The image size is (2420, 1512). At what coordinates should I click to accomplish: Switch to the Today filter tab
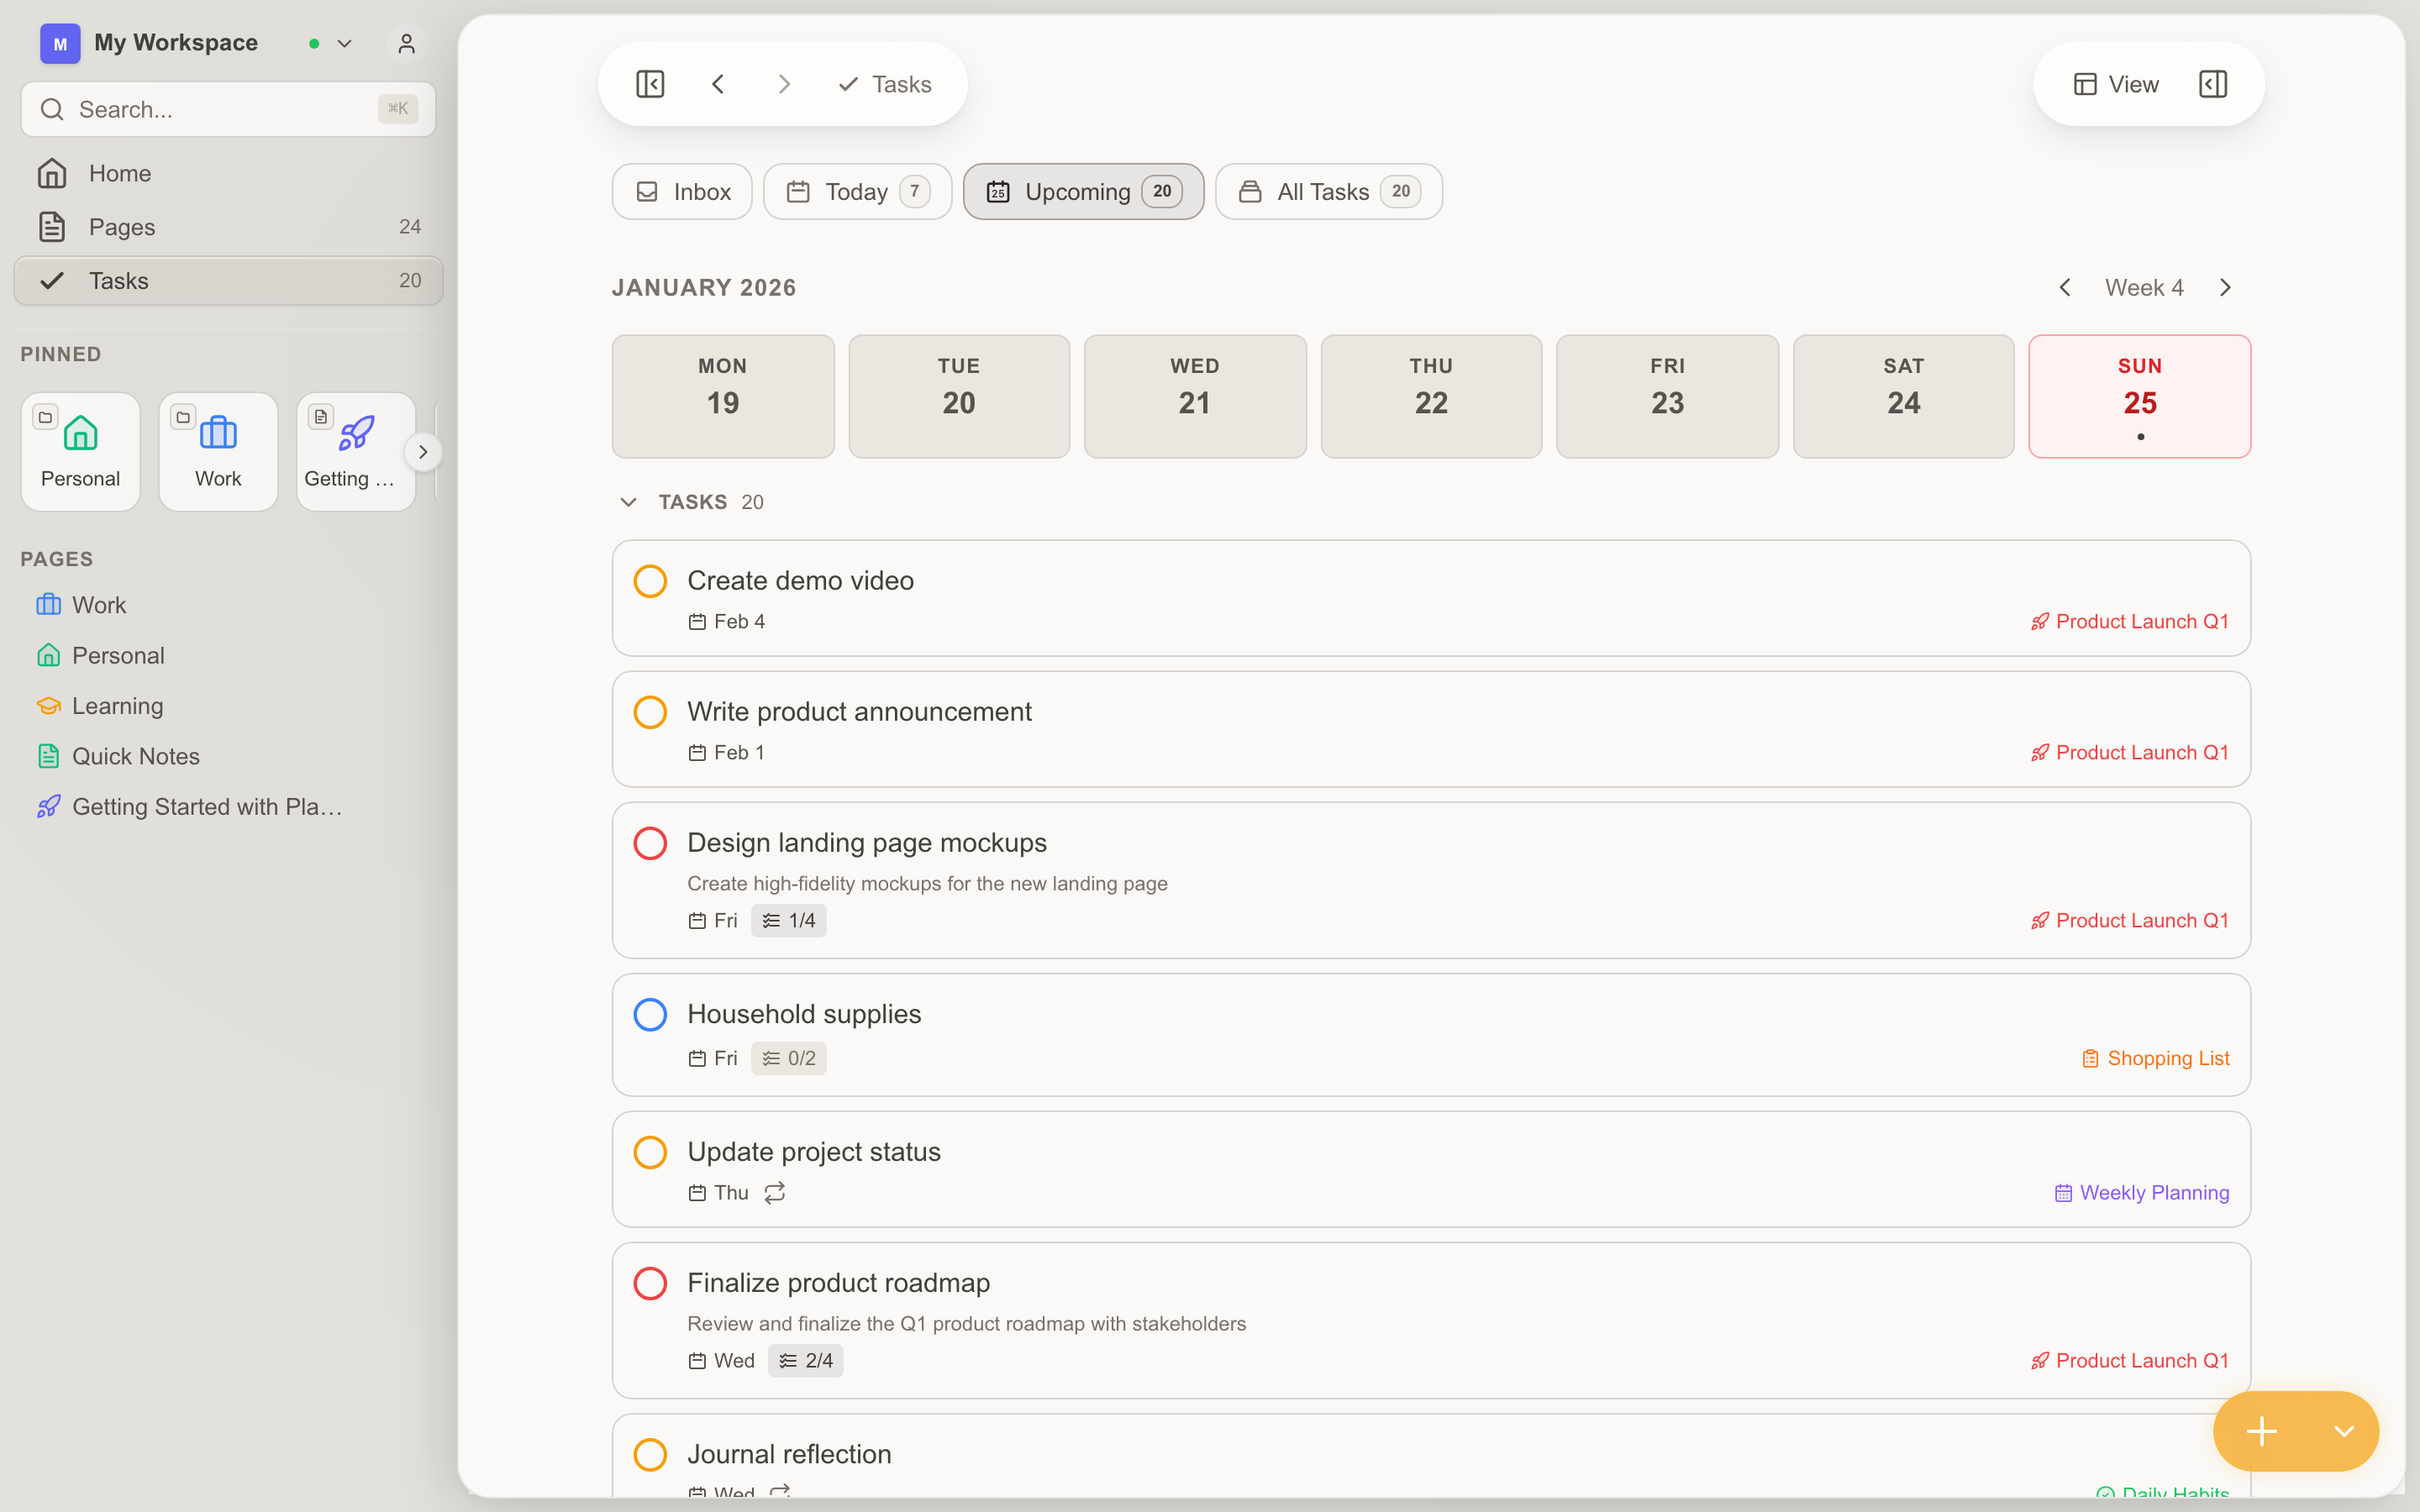click(856, 191)
